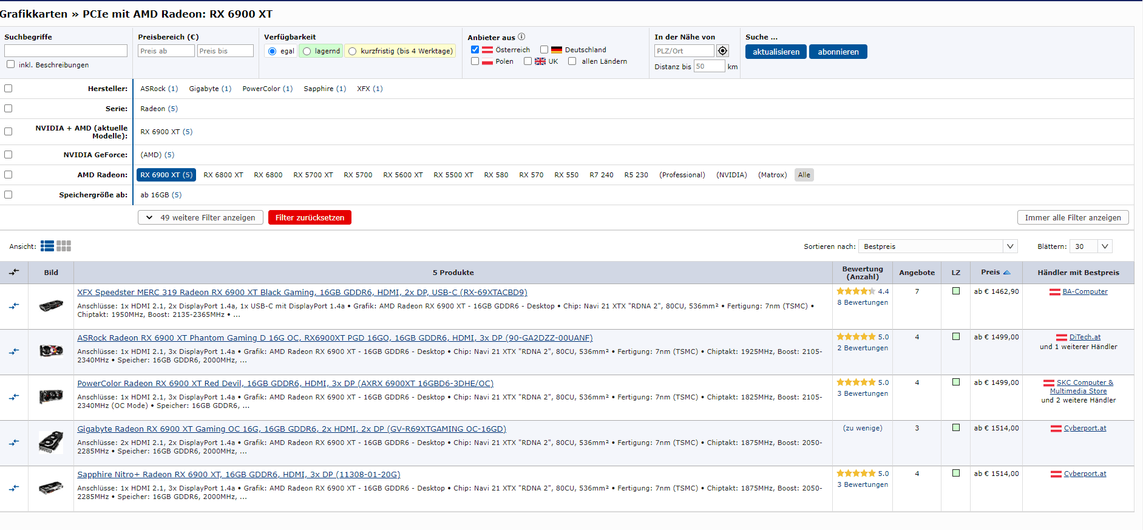
Task: Select RX 580 filter
Action: pos(496,175)
